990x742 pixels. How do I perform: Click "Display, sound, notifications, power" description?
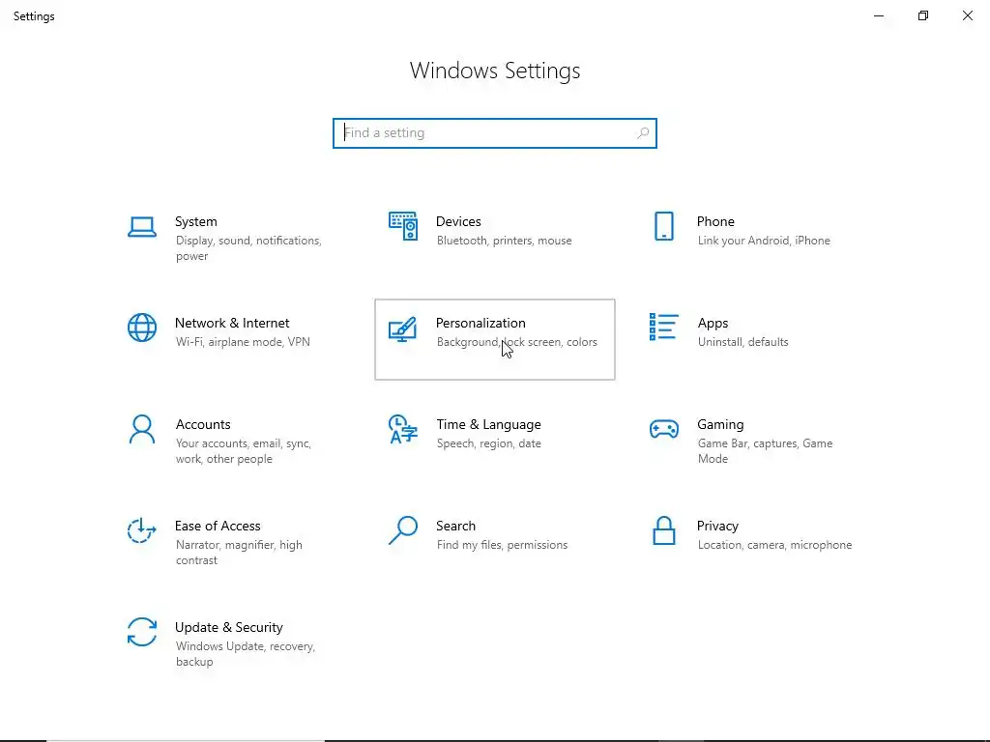point(248,248)
